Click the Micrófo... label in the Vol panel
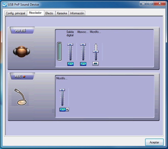Viewport: 168px width, 149px height. [x=95, y=32]
